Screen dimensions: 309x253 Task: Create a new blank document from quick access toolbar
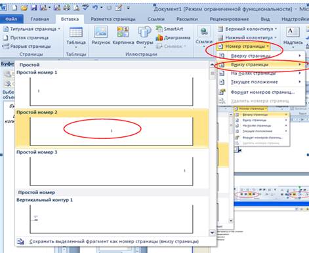coord(14,8)
